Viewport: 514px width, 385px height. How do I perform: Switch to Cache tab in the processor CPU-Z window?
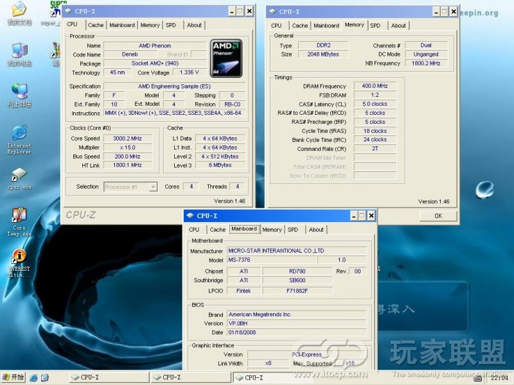[x=95, y=25]
